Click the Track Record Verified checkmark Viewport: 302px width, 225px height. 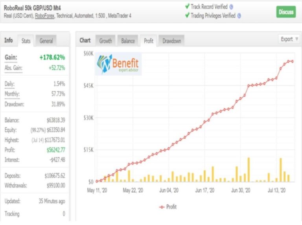pyautogui.click(x=187, y=7)
